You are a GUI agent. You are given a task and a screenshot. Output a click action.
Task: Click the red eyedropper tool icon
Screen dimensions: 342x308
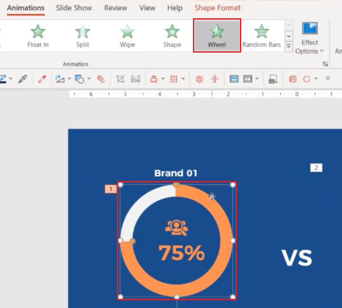click(42, 79)
